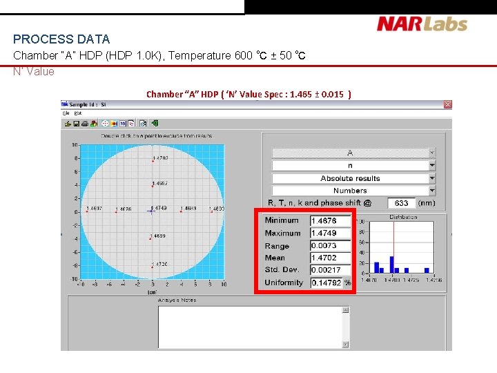Click the application icon in title bar

65,104
